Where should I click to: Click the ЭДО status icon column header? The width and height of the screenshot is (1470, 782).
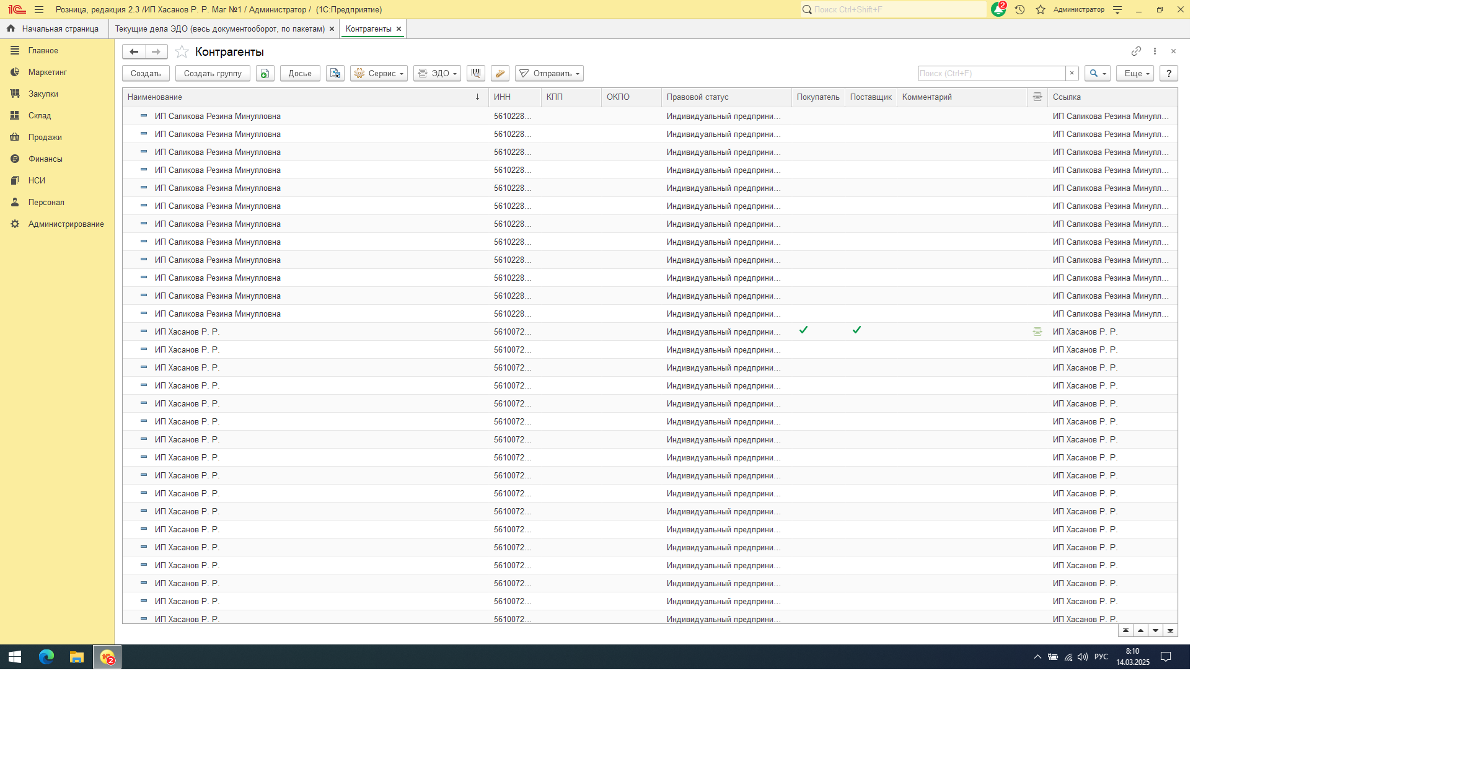[1037, 97]
